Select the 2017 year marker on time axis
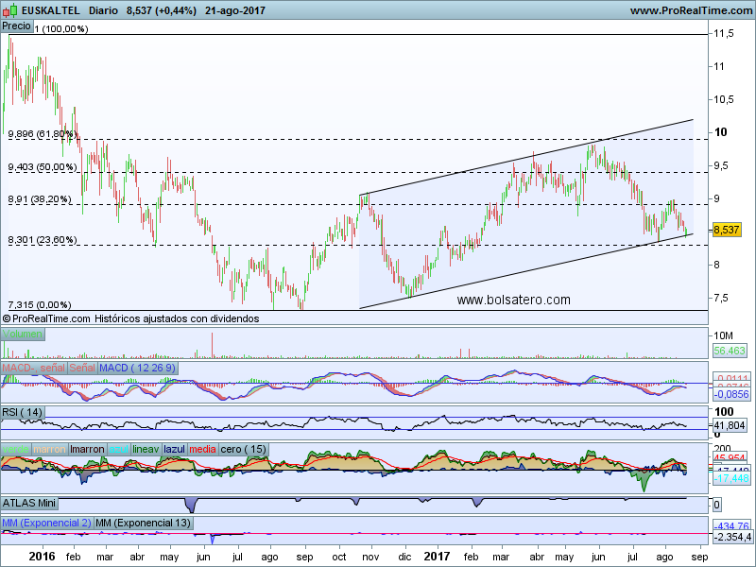Image resolution: width=756 pixels, height=567 pixels. pyautogui.click(x=438, y=558)
